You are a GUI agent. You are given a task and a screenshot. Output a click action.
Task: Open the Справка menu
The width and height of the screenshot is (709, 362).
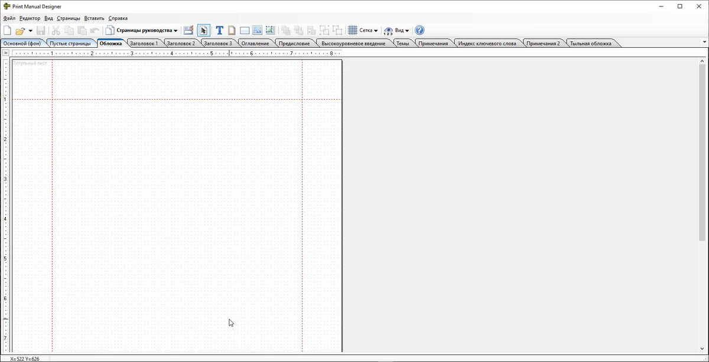(x=118, y=18)
